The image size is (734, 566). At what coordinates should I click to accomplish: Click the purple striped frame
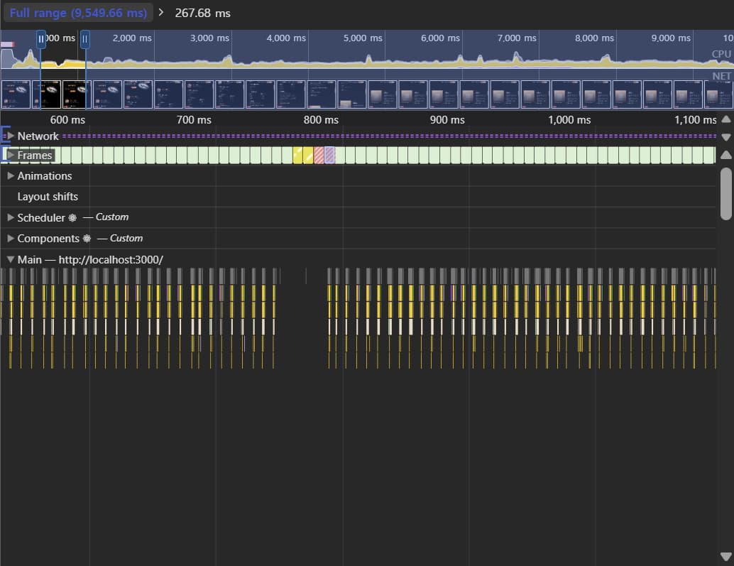pos(329,155)
